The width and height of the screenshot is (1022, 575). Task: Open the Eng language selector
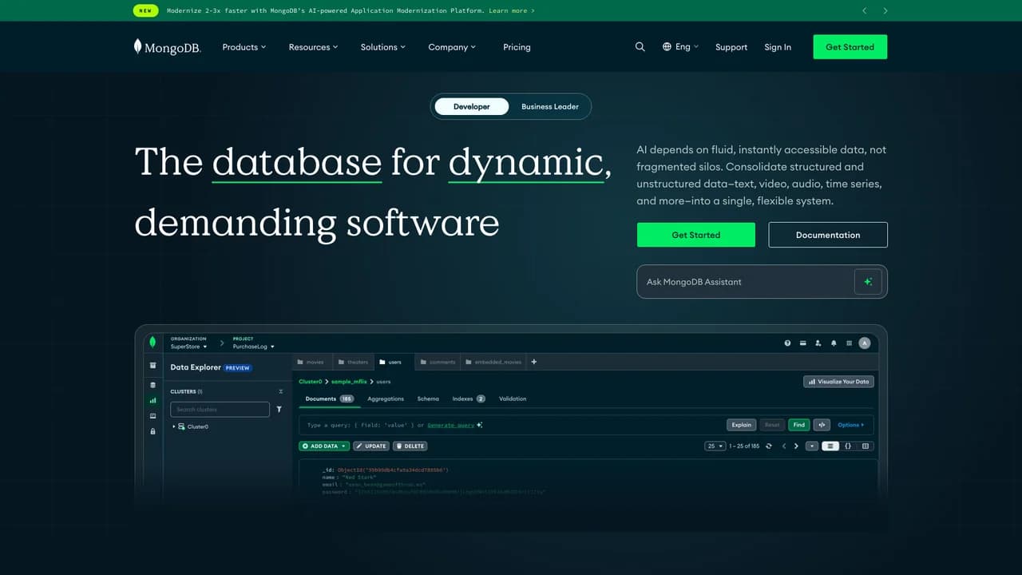pyautogui.click(x=680, y=47)
